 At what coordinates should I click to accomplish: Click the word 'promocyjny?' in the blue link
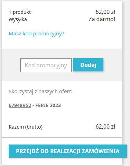point(48,34)
